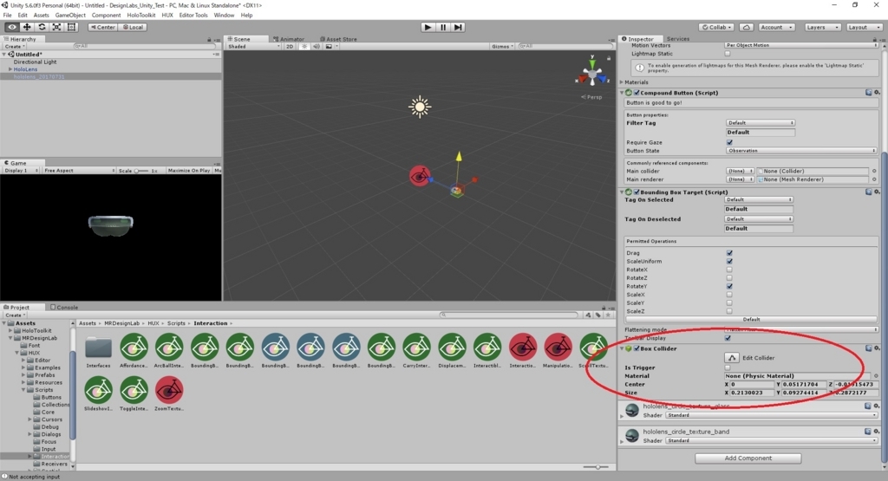The height and width of the screenshot is (481, 888).
Task: Toggle the Center pivot button
Action: 102,27
